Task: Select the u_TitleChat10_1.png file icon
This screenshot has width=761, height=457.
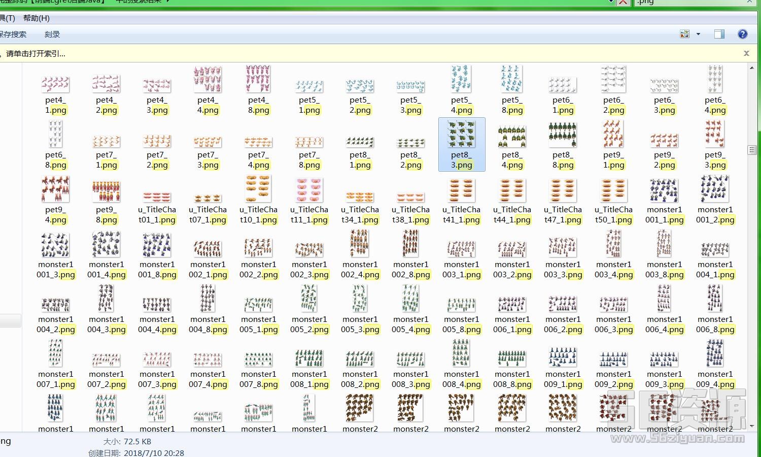Action: 258,189
